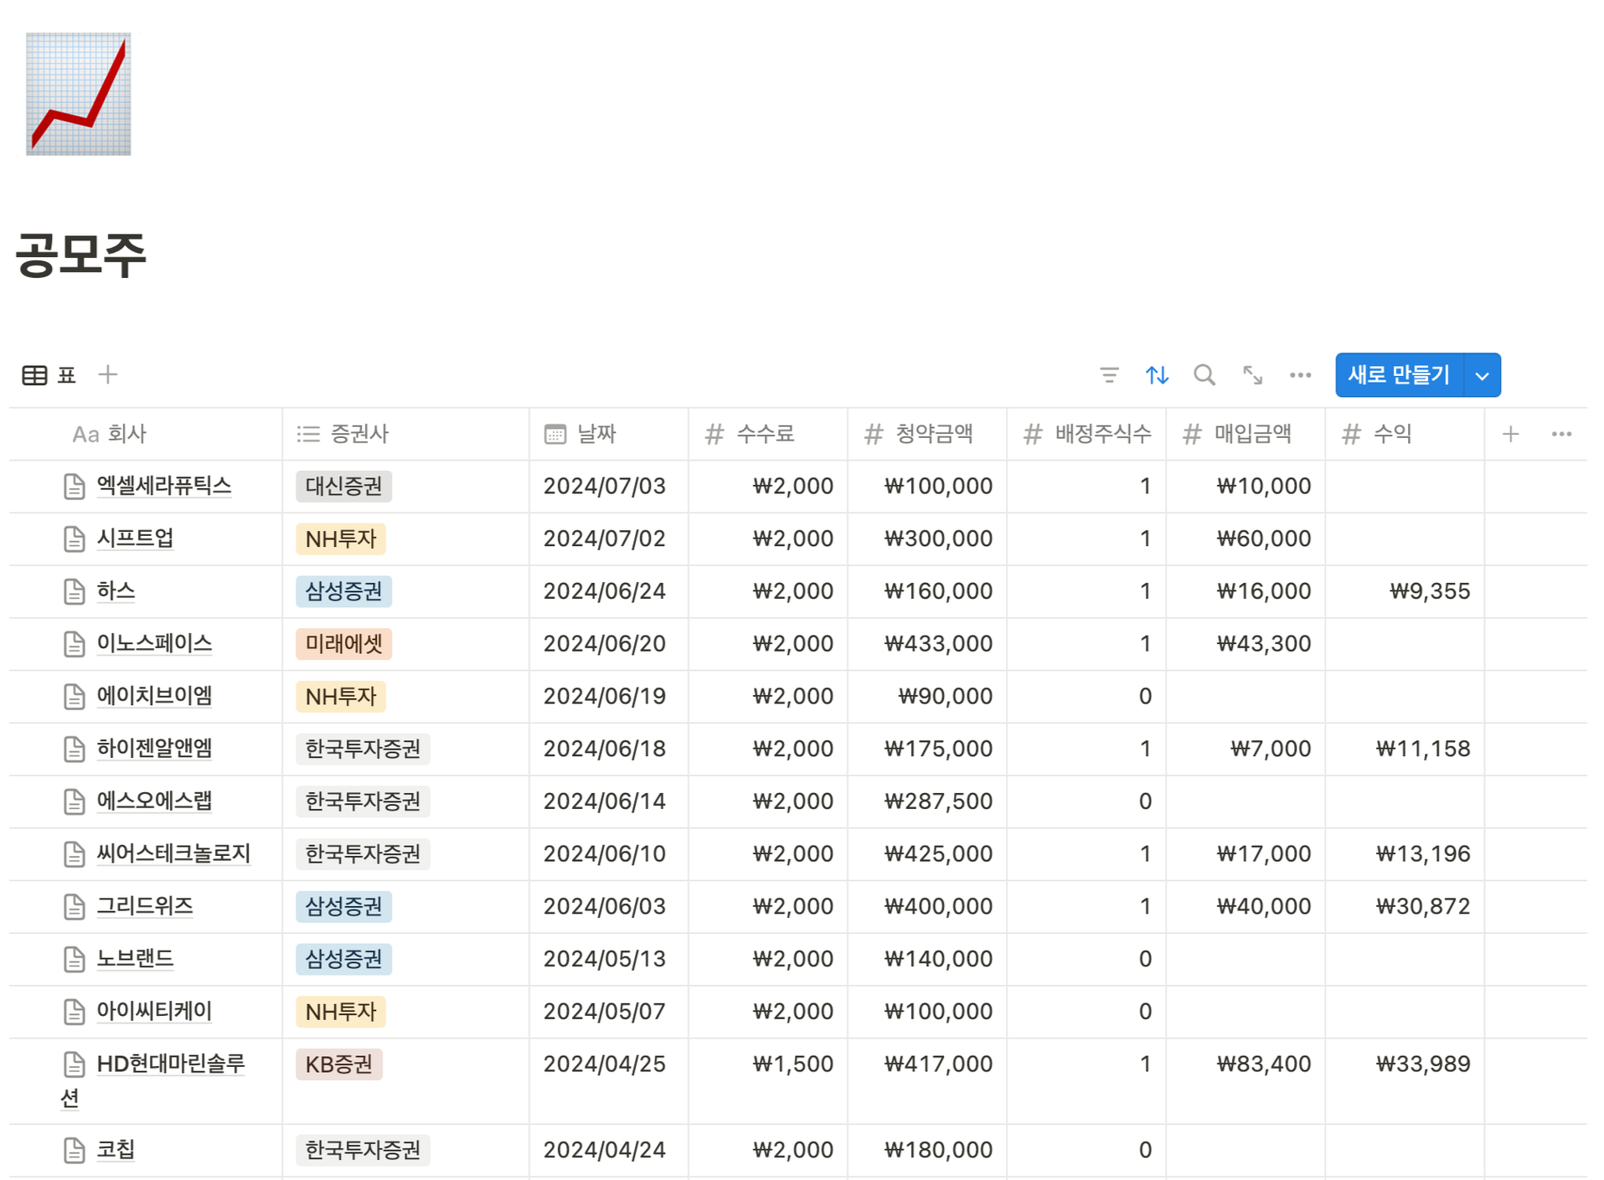Click 삼성증권 tag in 하스 row
The image size is (1604, 1180).
pos(343,591)
